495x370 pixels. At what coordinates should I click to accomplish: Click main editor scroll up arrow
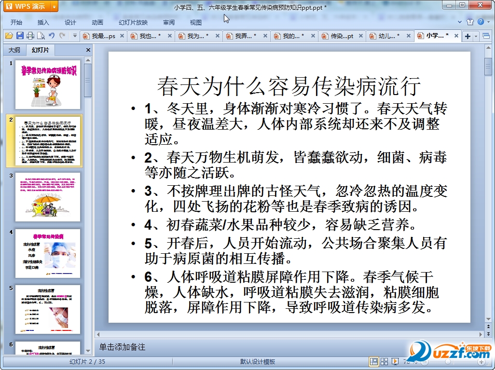(488, 48)
